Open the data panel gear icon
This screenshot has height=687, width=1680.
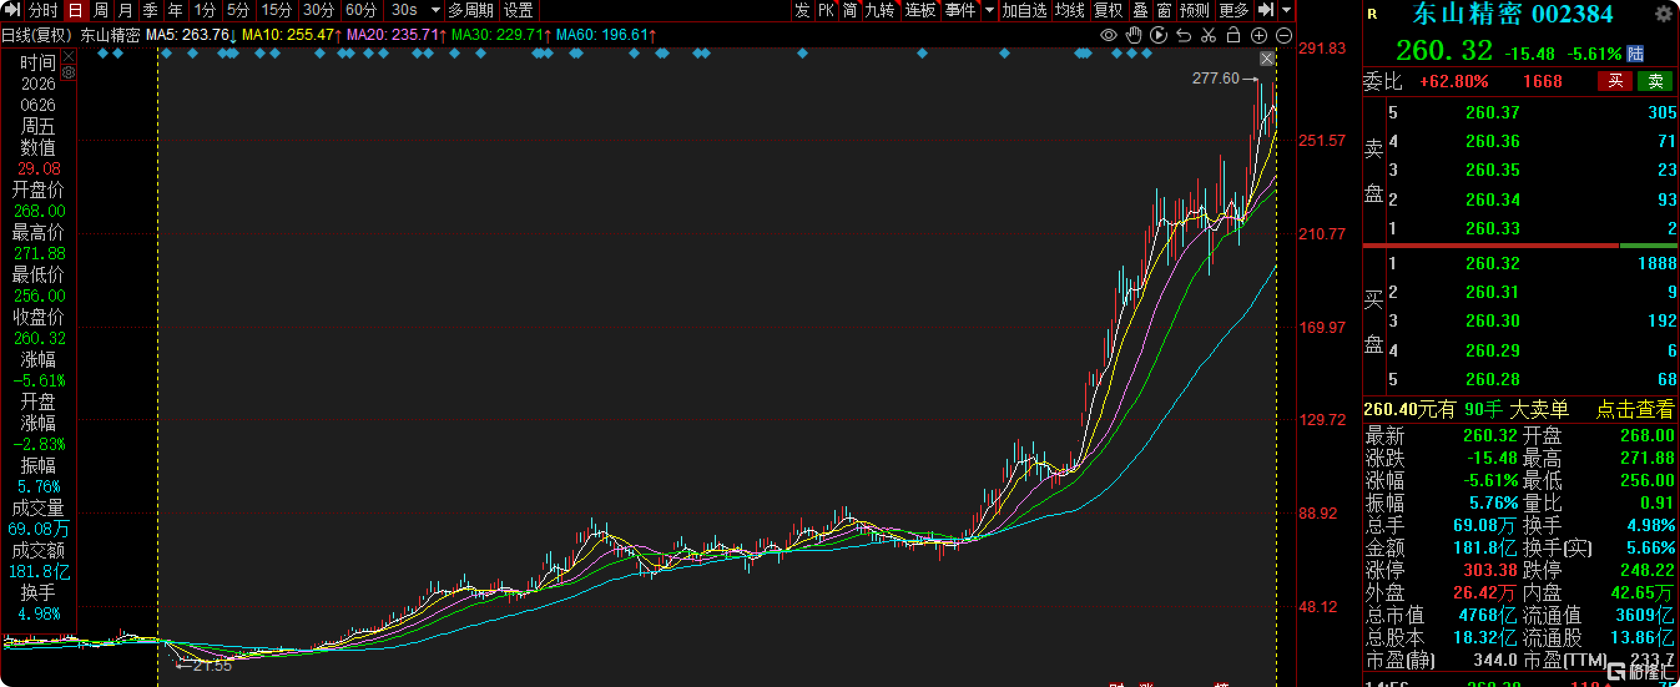pyautogui.click(x=69, y=72)
